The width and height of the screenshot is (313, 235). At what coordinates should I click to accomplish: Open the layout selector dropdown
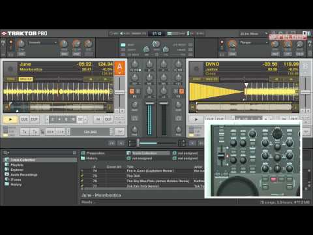[254, 34]
